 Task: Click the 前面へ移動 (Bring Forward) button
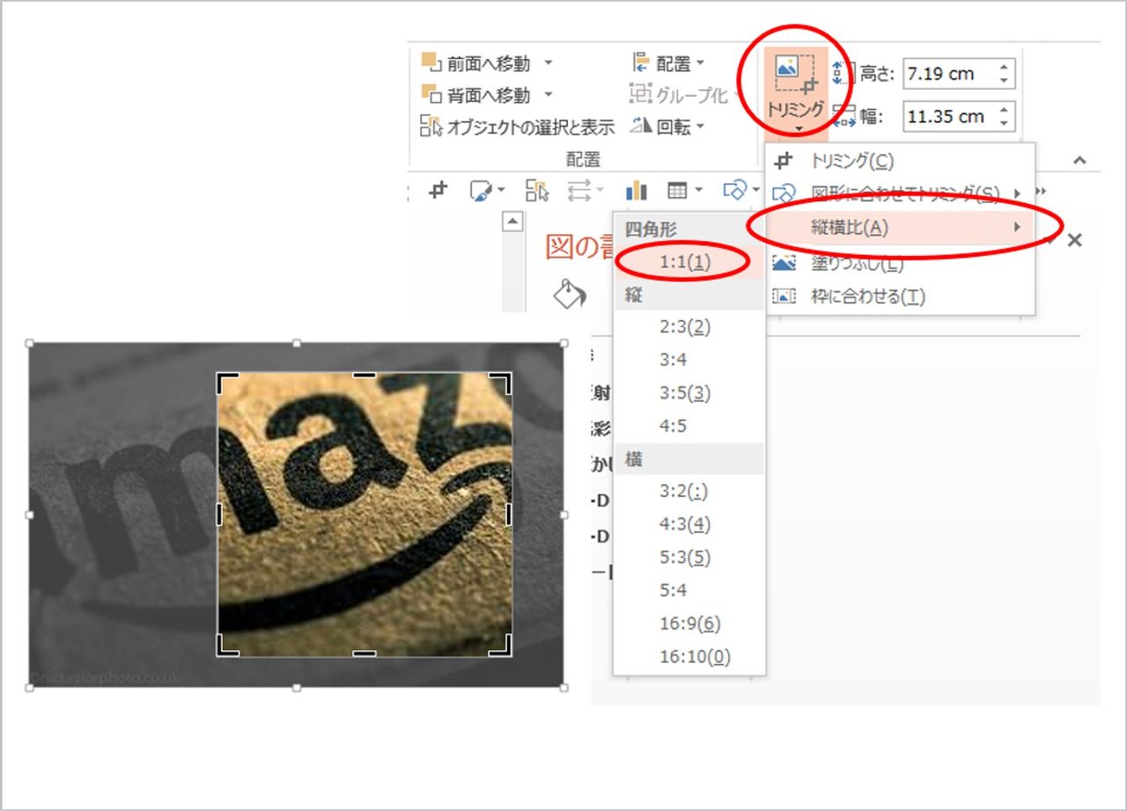(x=476, y=63)
